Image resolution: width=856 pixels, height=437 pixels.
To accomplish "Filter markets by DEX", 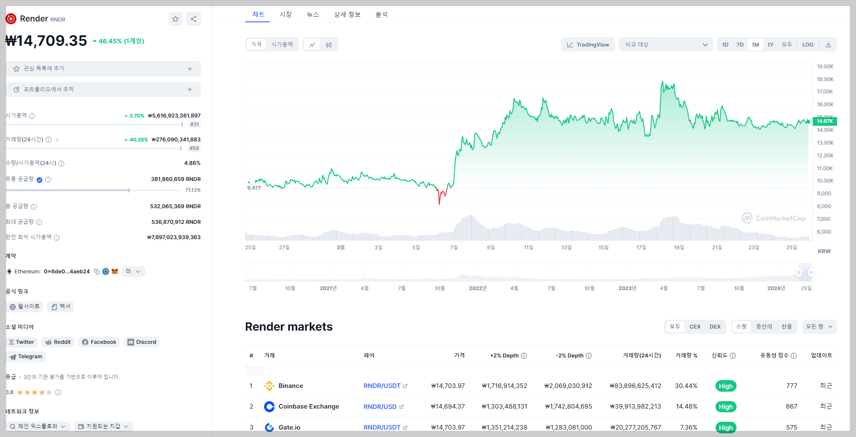I will click(715, 327).
